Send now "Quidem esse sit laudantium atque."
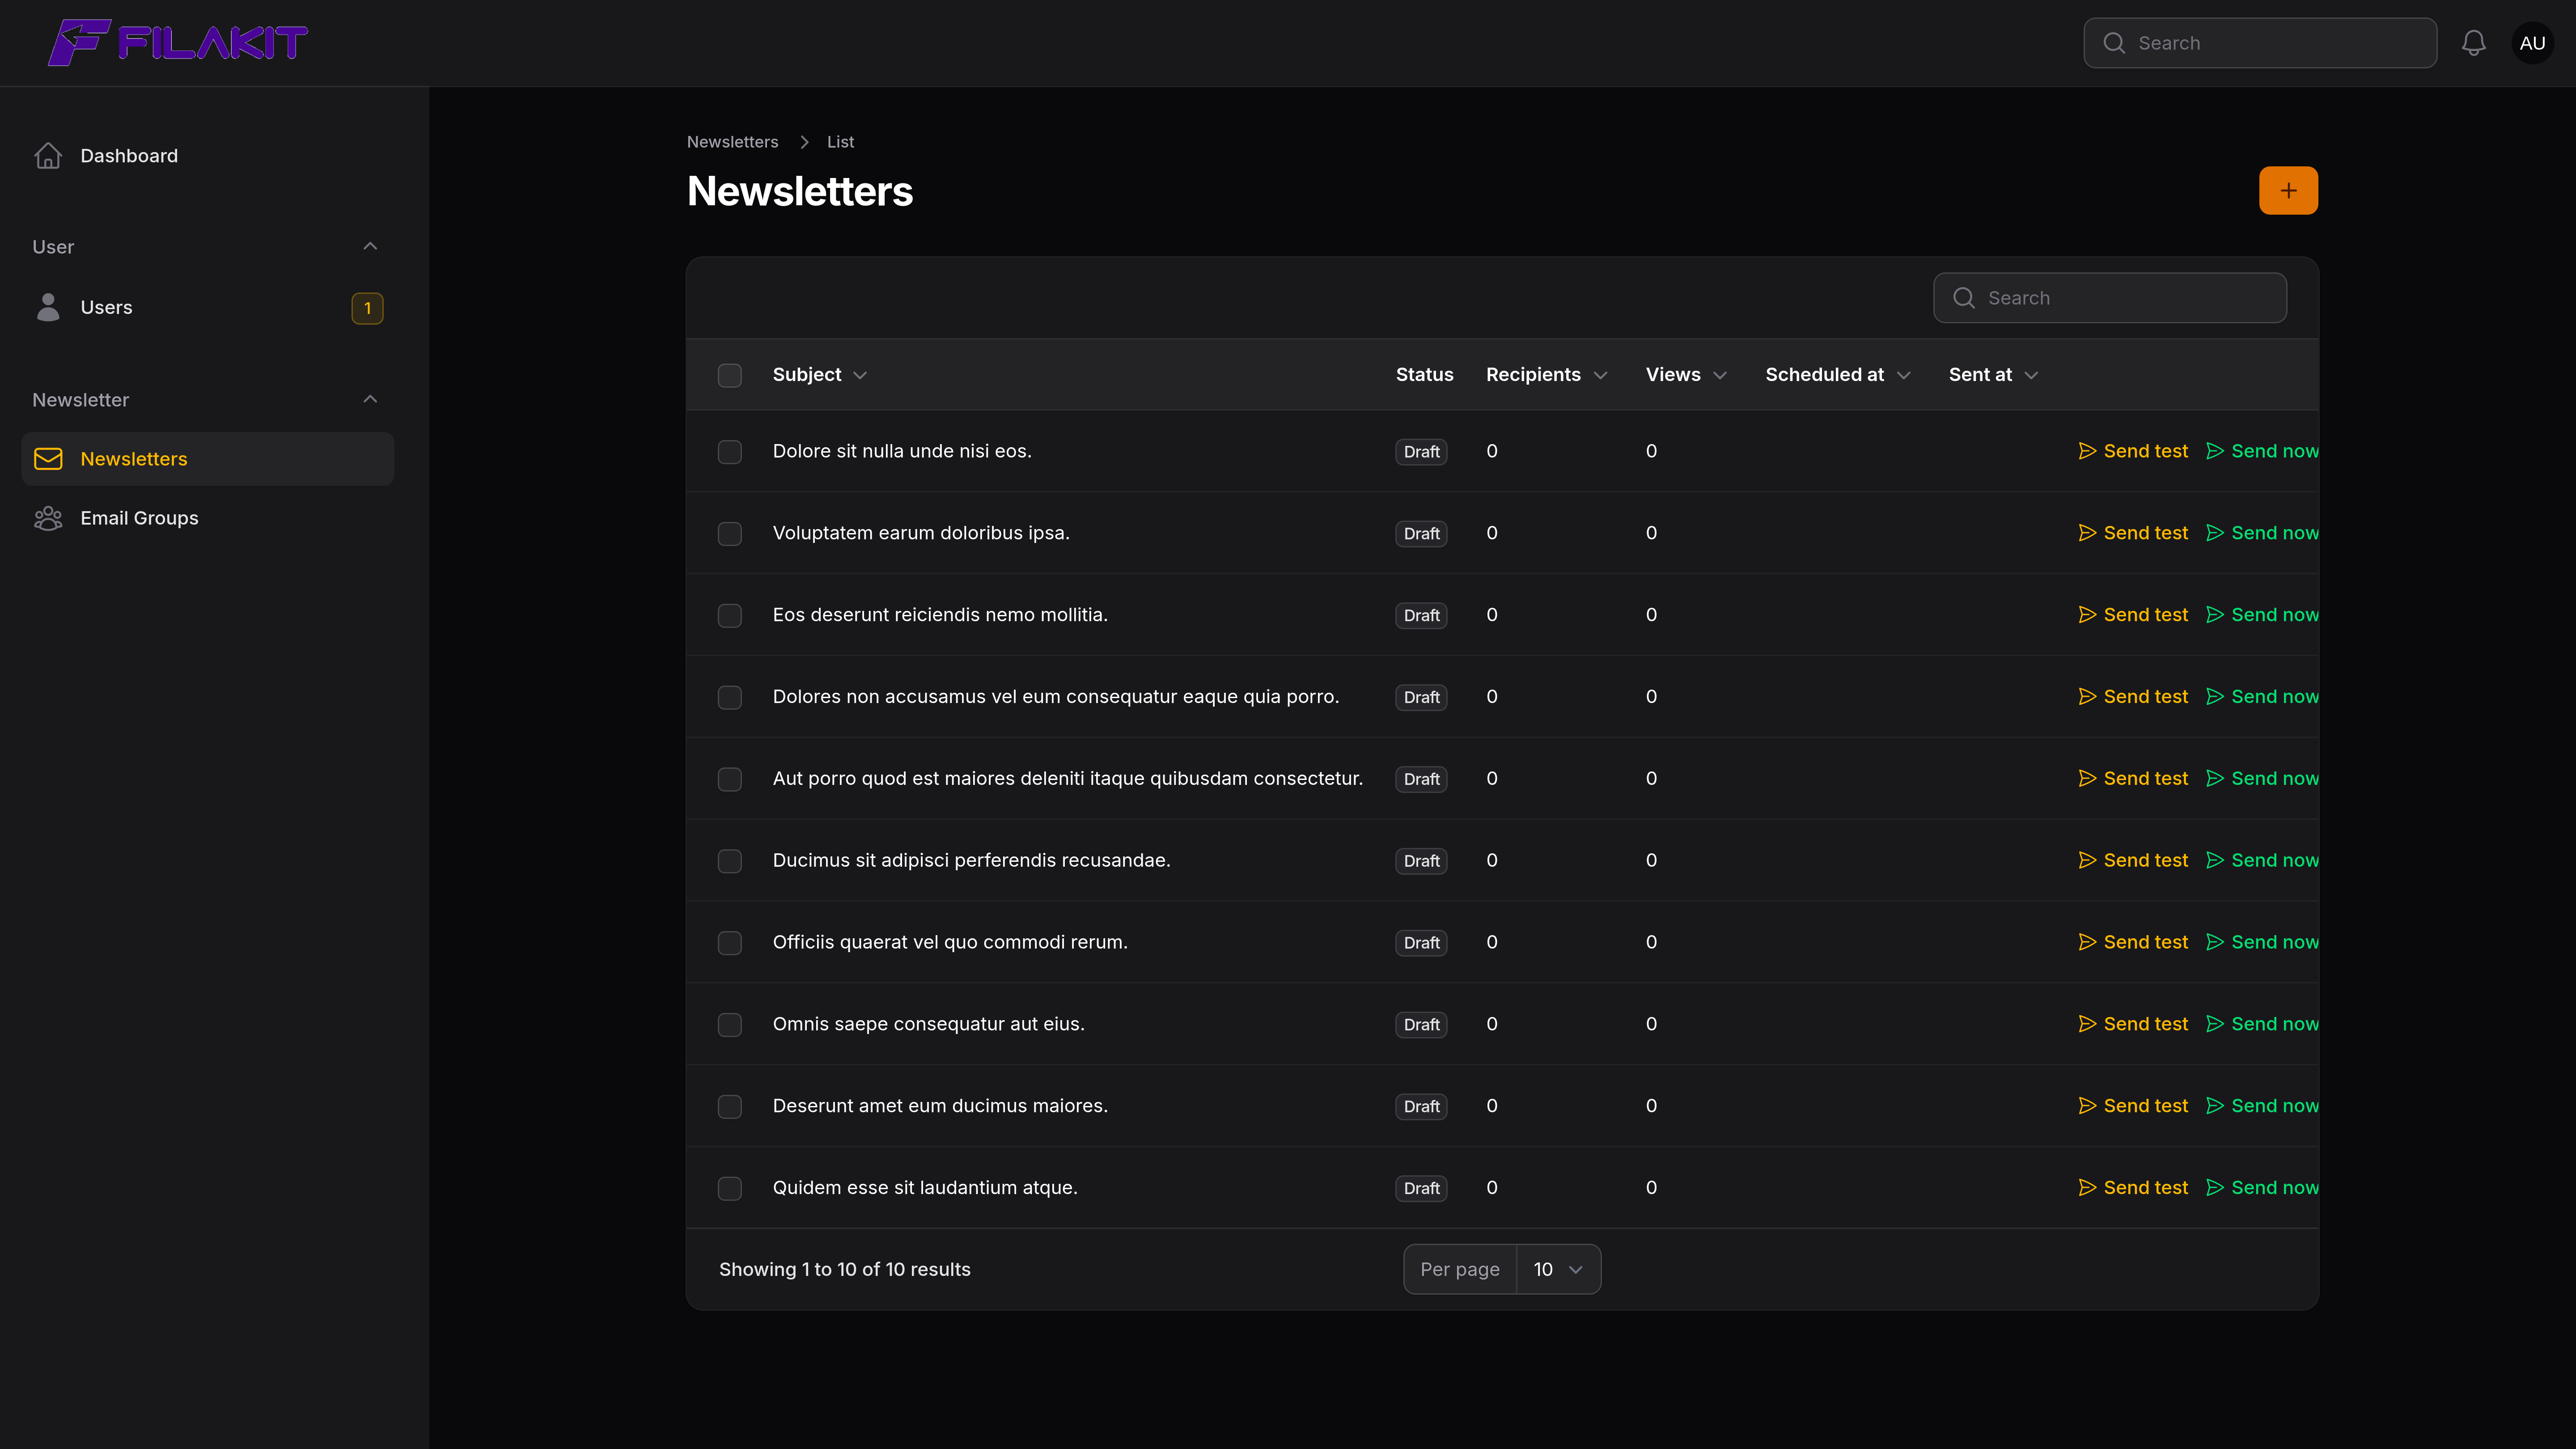Screen dimensions: 2576x1449 pyautogui.click(x=2262, y=1188)
